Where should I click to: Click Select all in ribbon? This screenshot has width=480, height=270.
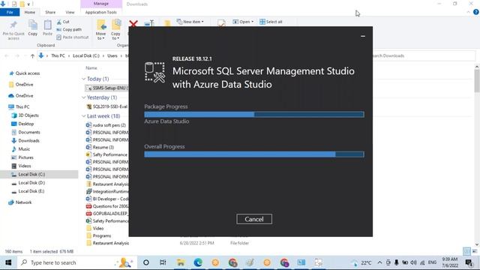tap(271, 22)
